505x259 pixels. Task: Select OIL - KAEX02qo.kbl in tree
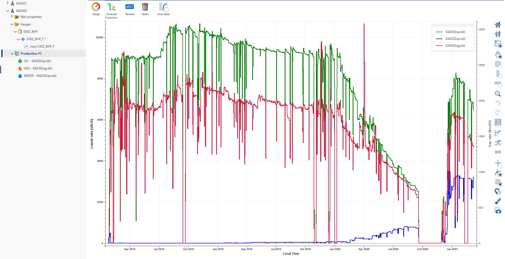37,61
